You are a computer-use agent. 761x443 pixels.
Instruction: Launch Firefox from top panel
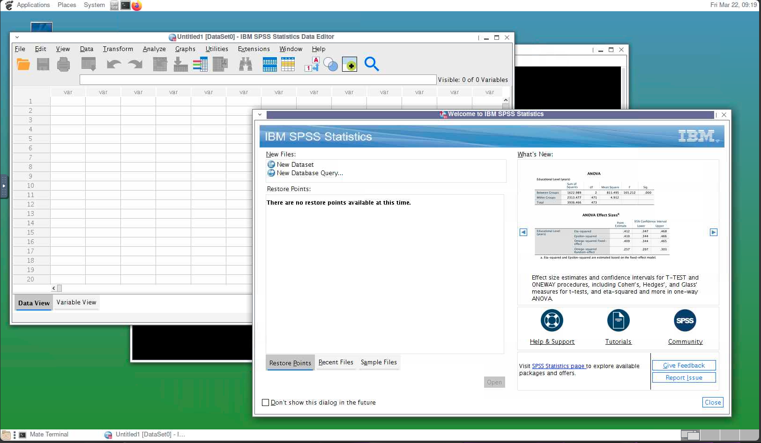[137, 6]
